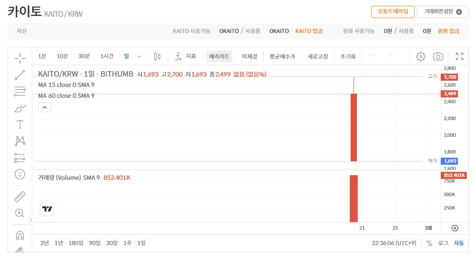Select the trend line drawing tool
The width and height of the screenshot is (476, 258).
(20, 75)
